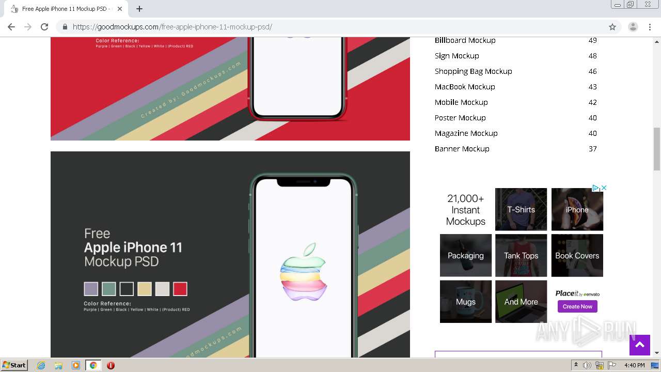Click the 21,000+ Instant Mockups ad text
The height and width of the screenshot is (372, 661).
466,210
